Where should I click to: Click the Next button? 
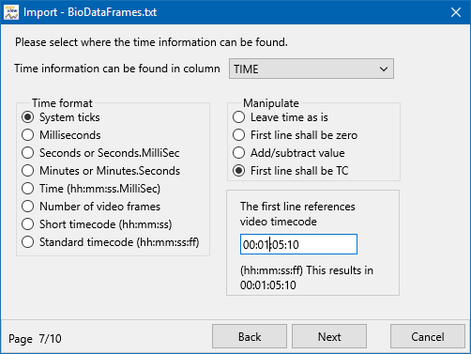point(329,336)
